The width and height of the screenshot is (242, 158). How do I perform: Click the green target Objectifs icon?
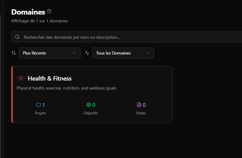coord(89,105)
